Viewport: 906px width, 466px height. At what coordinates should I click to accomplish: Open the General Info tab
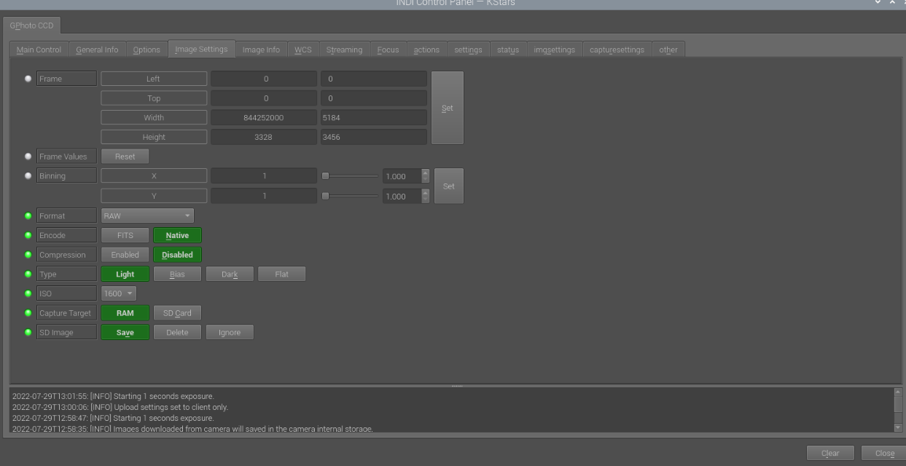click(97, 50)
